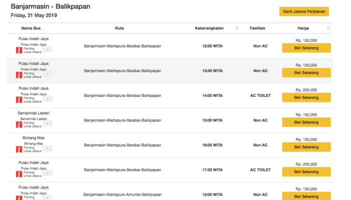Click the Fasilitas column header
This screenshot has width=351, height=200.
(x=257, y=28)
